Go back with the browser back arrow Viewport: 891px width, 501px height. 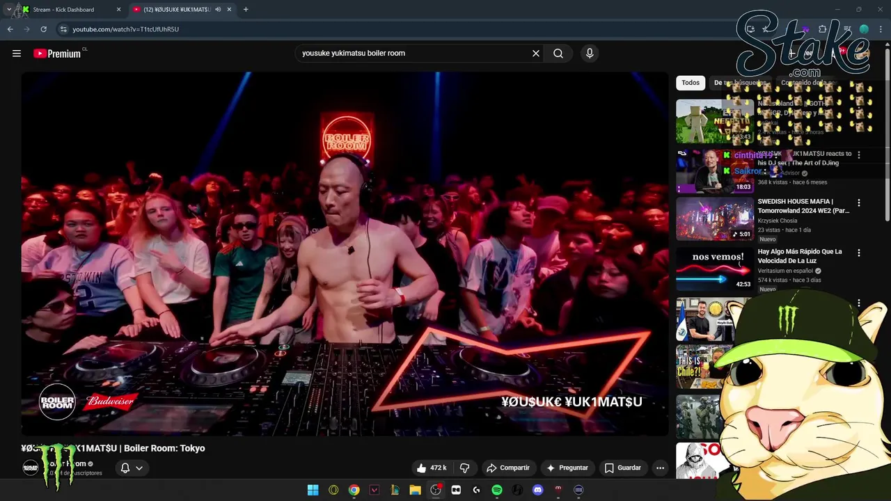10,29
